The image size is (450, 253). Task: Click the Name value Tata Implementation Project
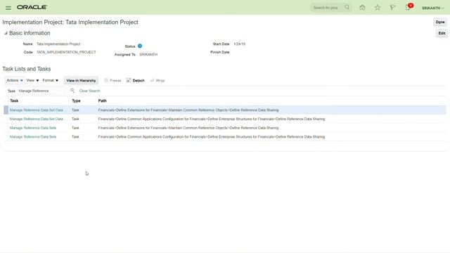(x=58, y=44)
